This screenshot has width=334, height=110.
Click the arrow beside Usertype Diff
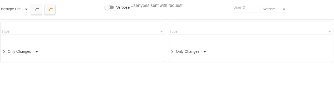coord(26,9)
